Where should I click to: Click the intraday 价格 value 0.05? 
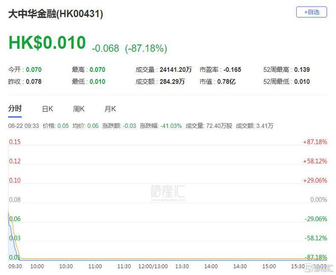tap(63, 126)
